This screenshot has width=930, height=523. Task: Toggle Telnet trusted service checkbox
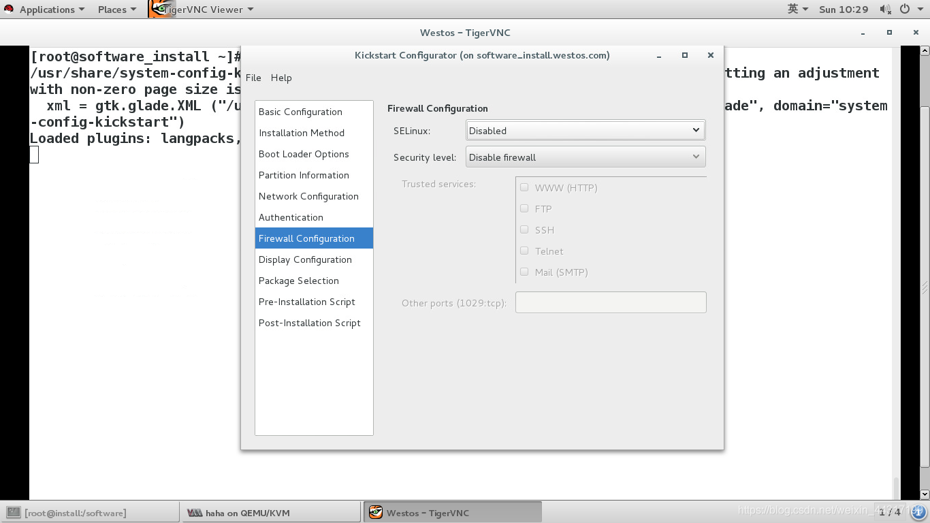[524, 251]
